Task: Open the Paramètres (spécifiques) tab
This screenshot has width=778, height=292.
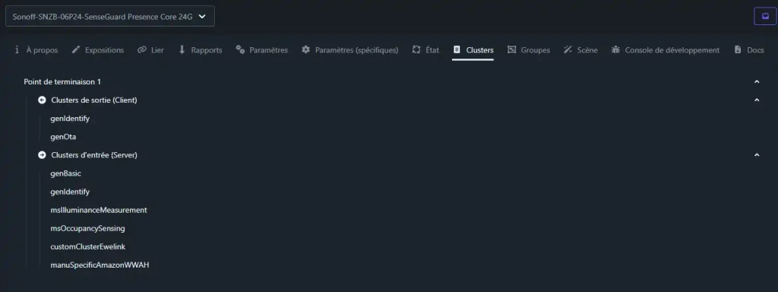Action: coord(350,49)
